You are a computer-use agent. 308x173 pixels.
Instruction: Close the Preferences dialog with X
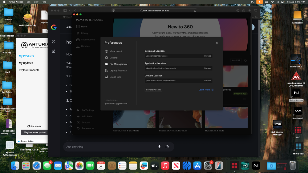click(217, 43)
